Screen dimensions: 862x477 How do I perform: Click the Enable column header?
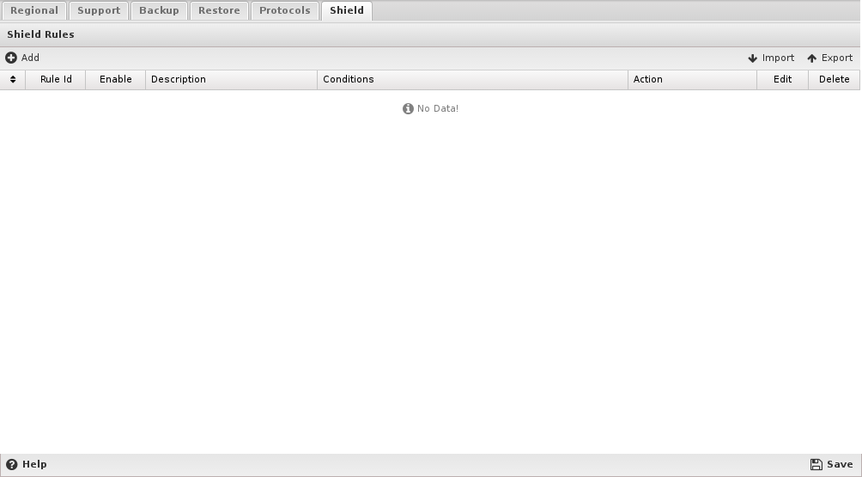coord(116,79)
